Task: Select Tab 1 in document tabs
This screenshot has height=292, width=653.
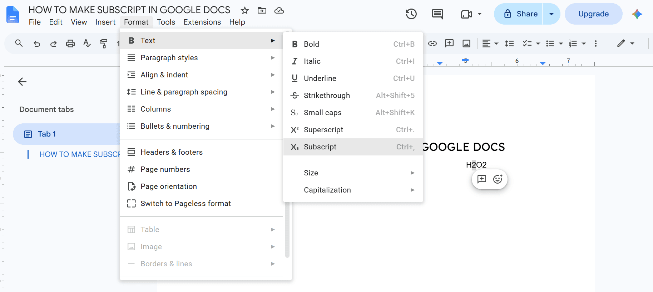Action: pos(66,134)
